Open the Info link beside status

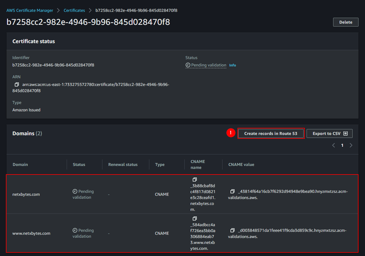coord(233,65)
